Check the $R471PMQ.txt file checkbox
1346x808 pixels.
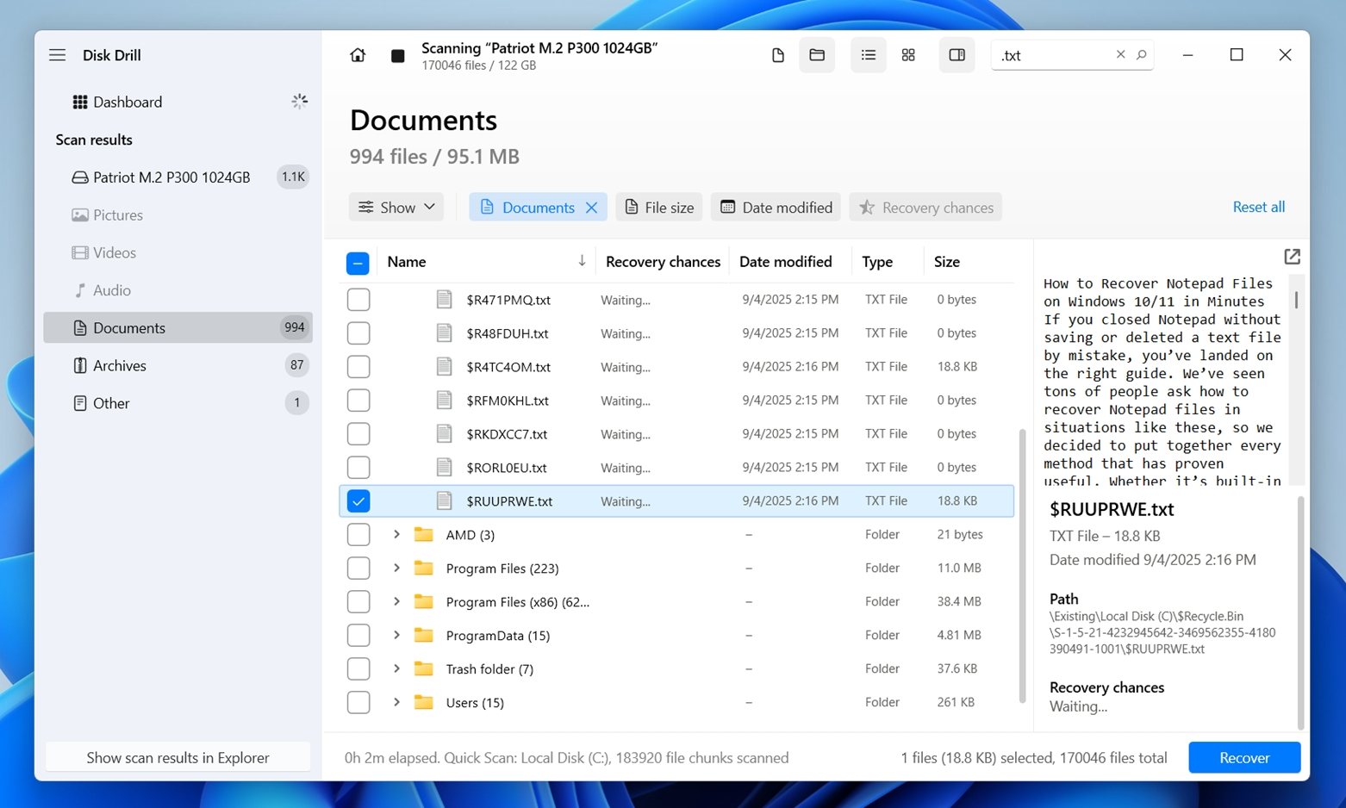click(x=358, y=299)
